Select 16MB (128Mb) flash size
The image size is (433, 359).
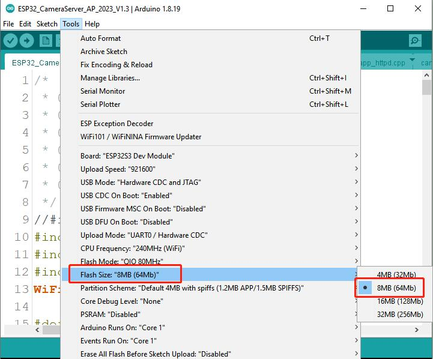(395, 301)
